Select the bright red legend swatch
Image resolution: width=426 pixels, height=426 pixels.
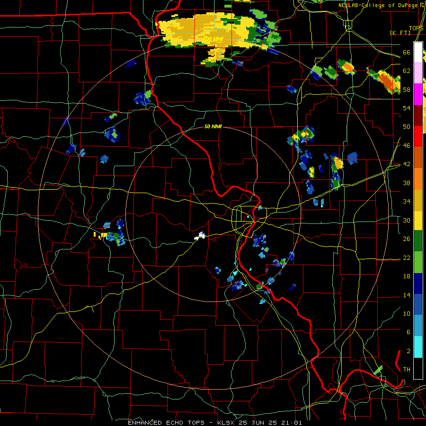pyautogui.click(x=418, y=136)
